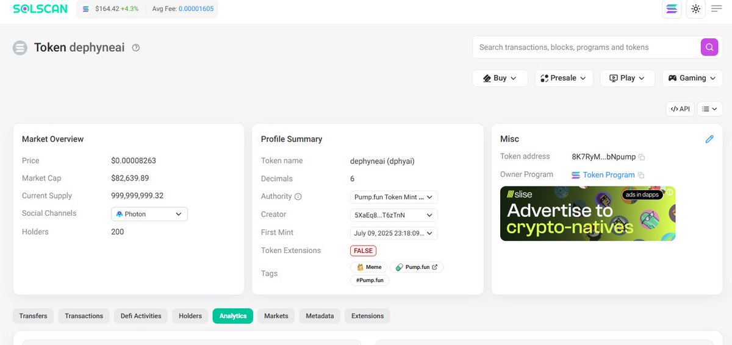The height and width of the screenshot is (345, 732).
Task: Open the slise Advertise to crypto-natives banner
Action: pyautogui.click(x=587, y=213)
